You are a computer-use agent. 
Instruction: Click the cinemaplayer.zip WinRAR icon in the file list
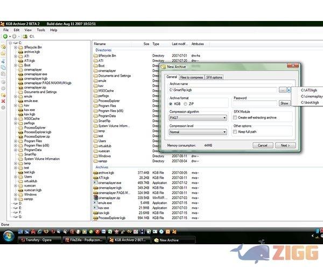(x=96, y=198)
